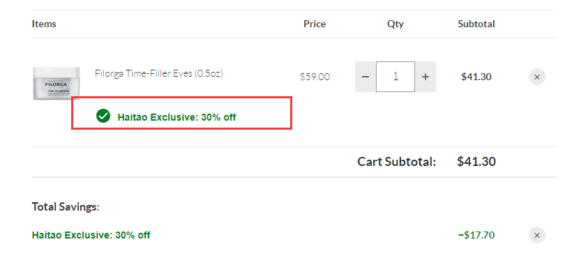Remove Filorga Time-Filler Eyes from cart
565x265 pixels.
click(x=537, y=77)
